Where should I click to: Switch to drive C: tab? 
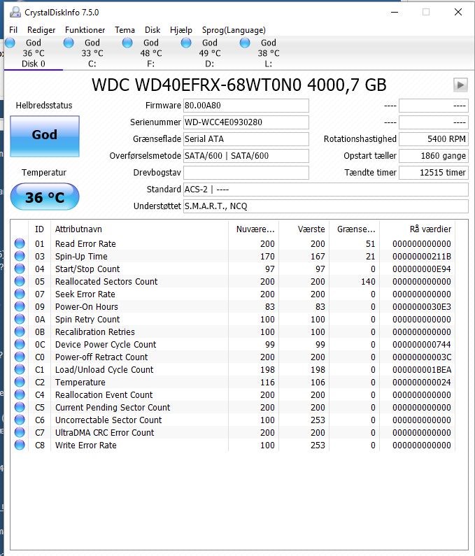pos(92,53)
